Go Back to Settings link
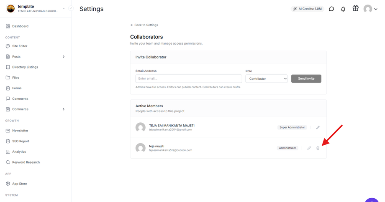This screenshot has width=385, height=202. coord(144,25)
